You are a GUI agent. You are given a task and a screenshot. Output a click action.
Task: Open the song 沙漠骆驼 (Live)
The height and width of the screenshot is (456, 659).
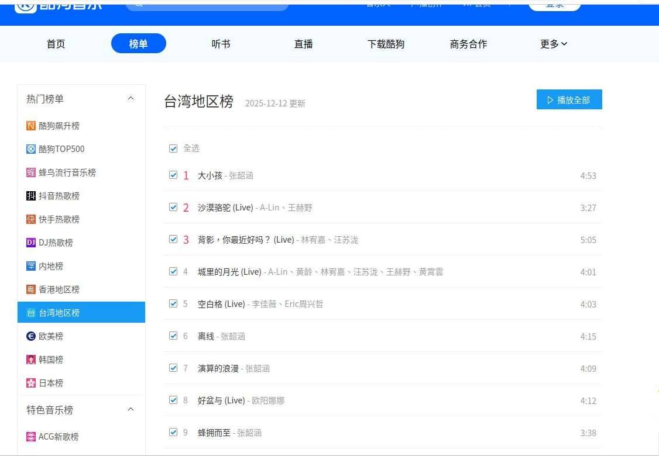click(x=225, y=208)
